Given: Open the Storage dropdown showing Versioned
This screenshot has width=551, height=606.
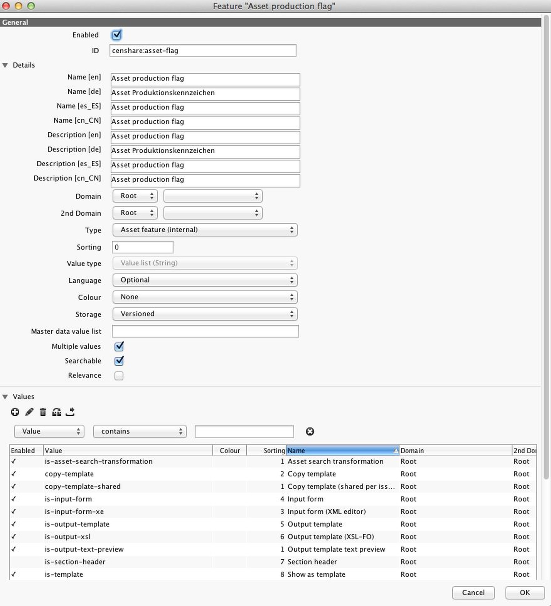Looking at the screenshot, I should [x=205, y=314].
